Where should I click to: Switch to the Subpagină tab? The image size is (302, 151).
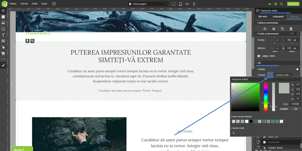278,17
